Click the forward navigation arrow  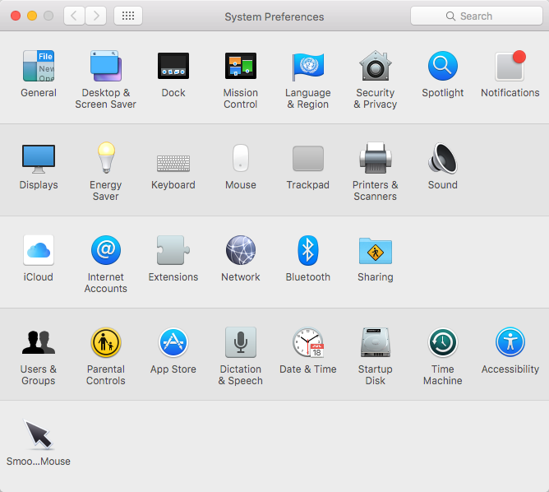96,16
